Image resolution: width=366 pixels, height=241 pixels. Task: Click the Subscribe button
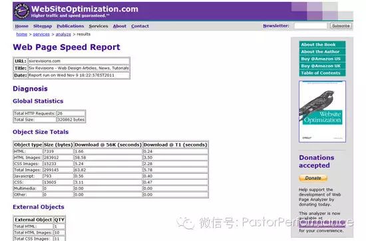[341, 26]
